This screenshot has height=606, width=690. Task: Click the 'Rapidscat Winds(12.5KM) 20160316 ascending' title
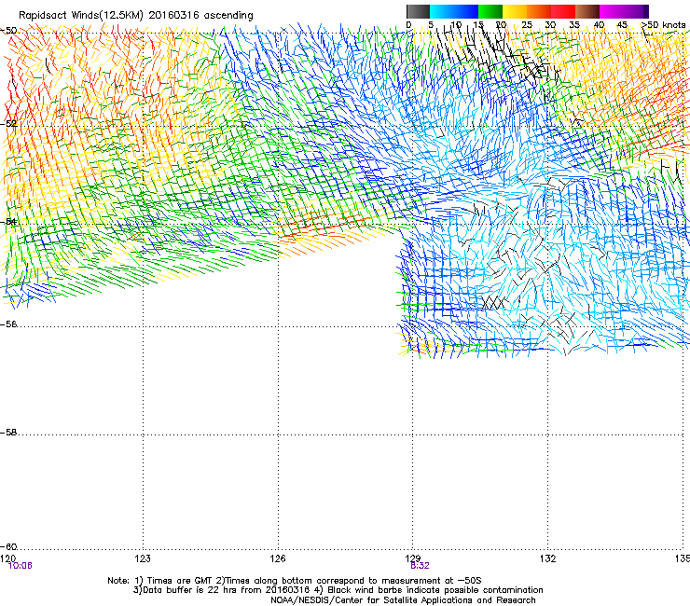click(136, 16)
